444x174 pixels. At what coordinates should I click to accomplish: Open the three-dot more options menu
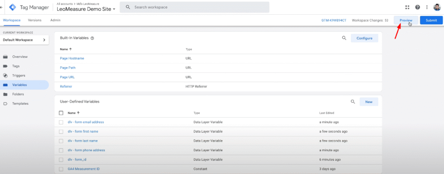427,7
